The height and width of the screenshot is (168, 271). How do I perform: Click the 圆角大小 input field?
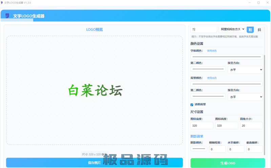pyautogui.click(x=251, y=125)
